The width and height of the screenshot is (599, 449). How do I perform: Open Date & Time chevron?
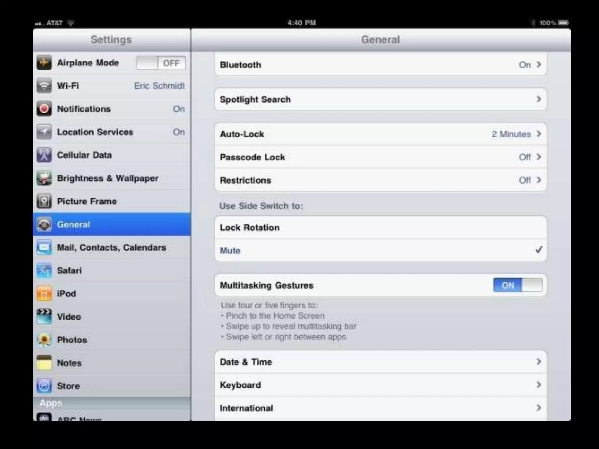pos(539,362)
